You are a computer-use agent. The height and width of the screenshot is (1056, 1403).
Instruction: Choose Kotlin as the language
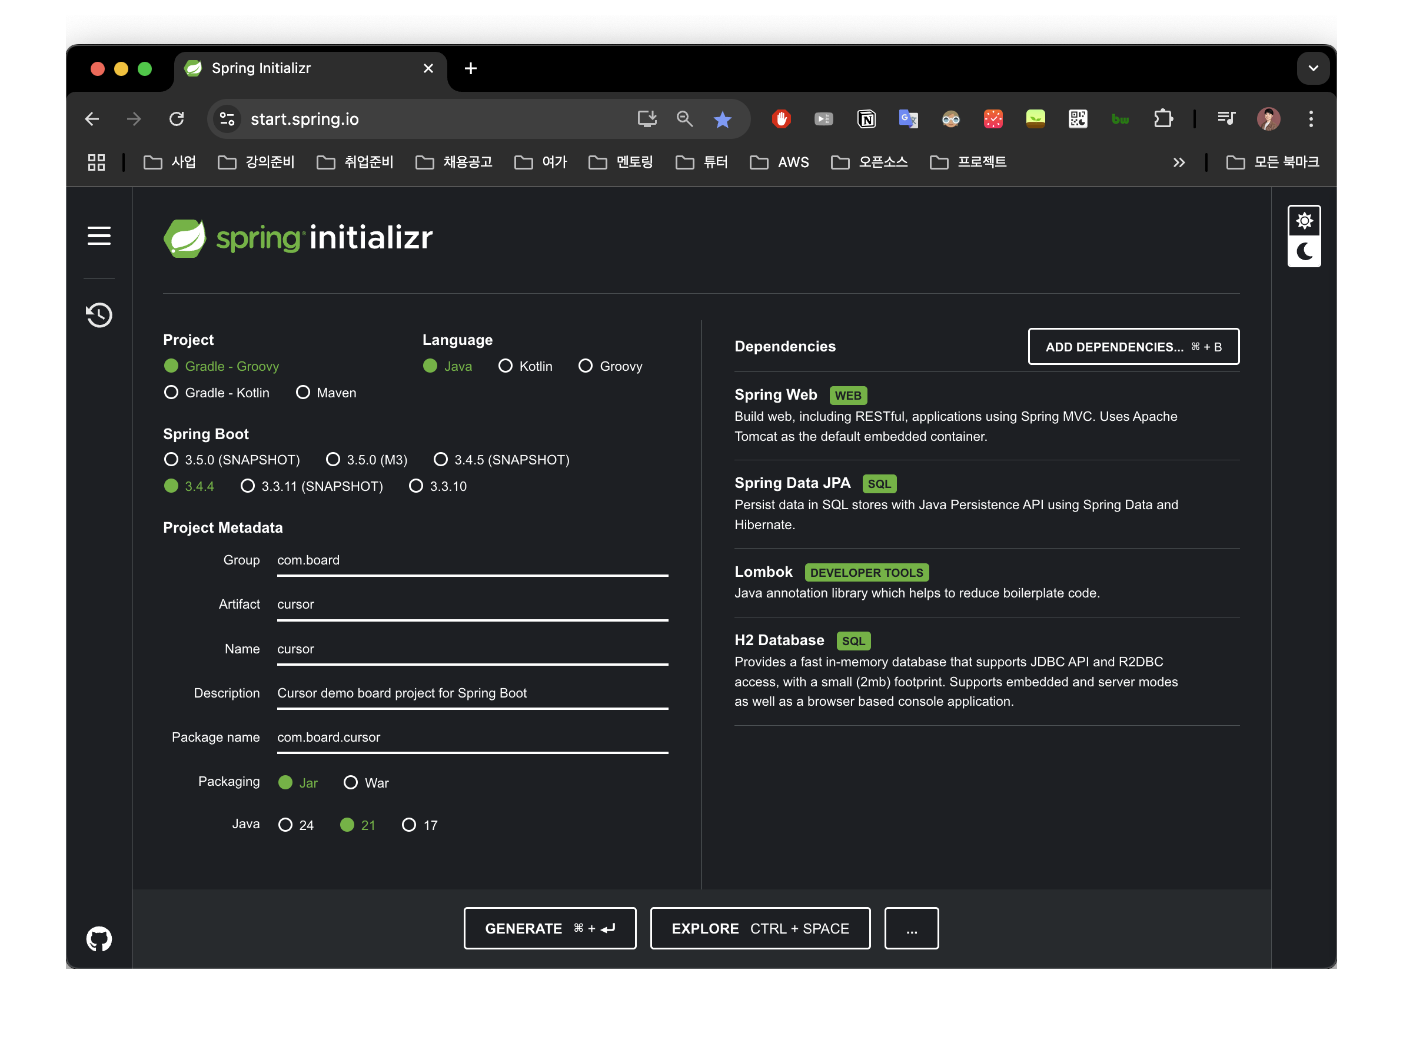tap(505, 366)
